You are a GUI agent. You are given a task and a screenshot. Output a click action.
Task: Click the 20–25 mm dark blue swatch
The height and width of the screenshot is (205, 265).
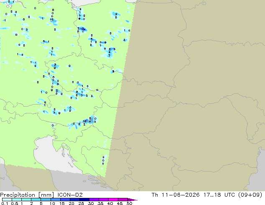coord(74,200)
